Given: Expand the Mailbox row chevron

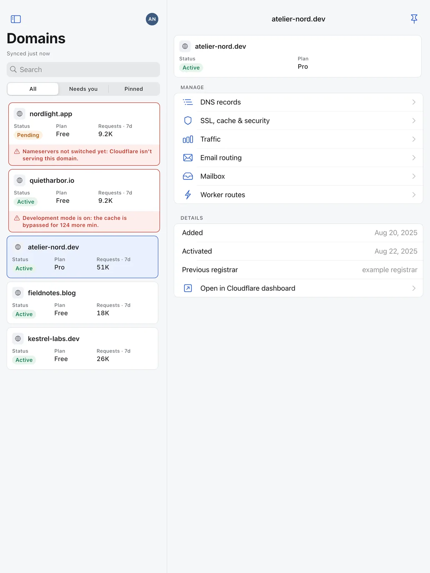Looking at the screenshot, I should [x=414, y=176].
